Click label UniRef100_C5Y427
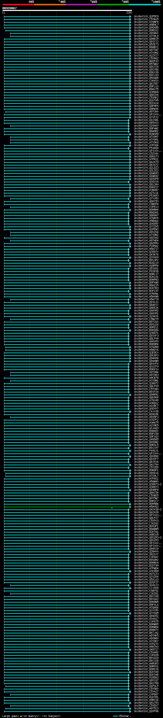 click(146, 692)
